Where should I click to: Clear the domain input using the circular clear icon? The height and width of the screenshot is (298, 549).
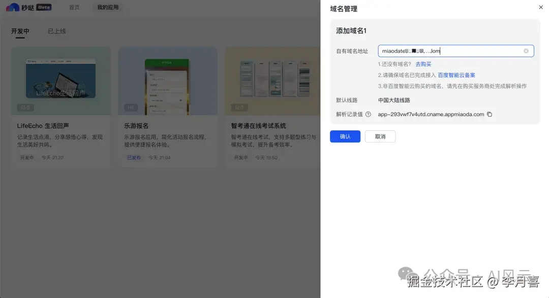(526, 51)
